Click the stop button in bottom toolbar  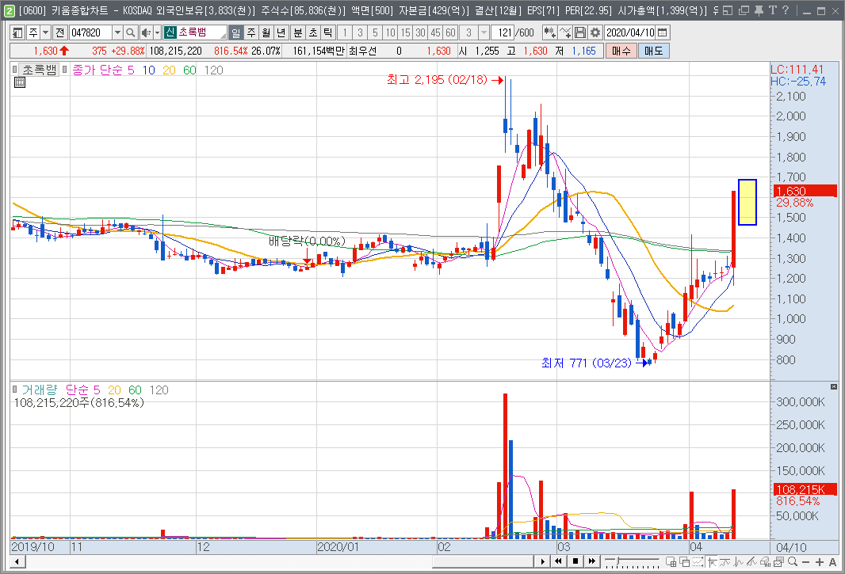click(575, 561)
